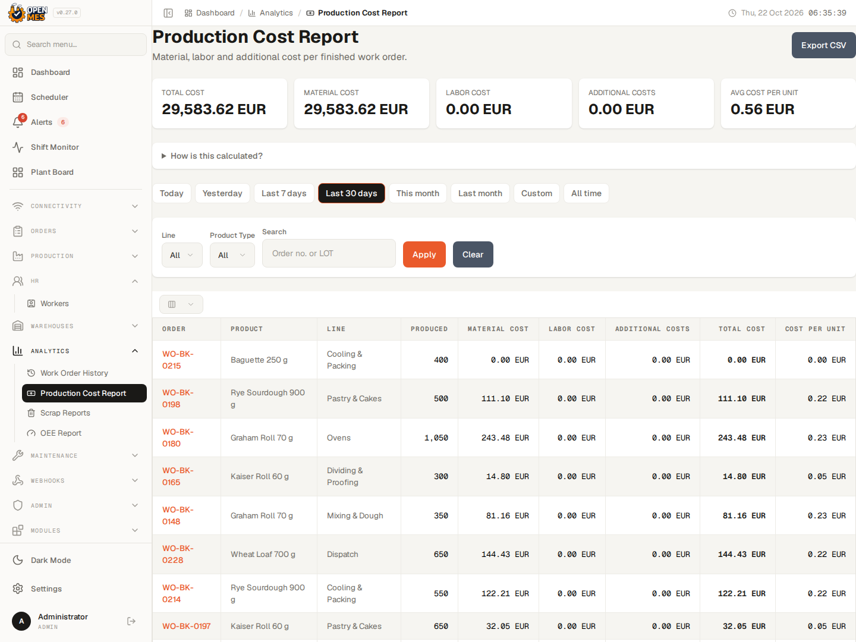Screen dimensions: 856x642
Task: Expand the Maintenance section
Action: click(75, 456)
